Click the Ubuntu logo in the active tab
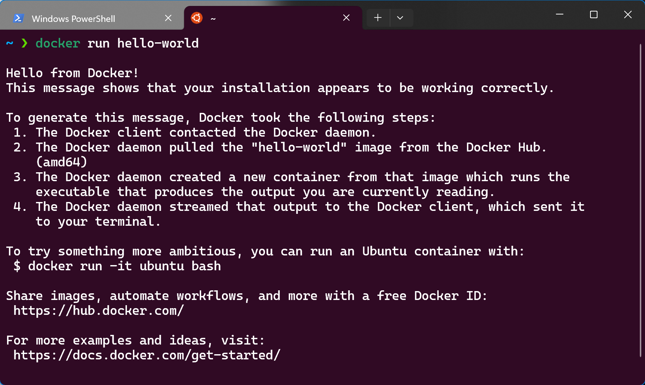The image size is (645, 385). point(196,18)
